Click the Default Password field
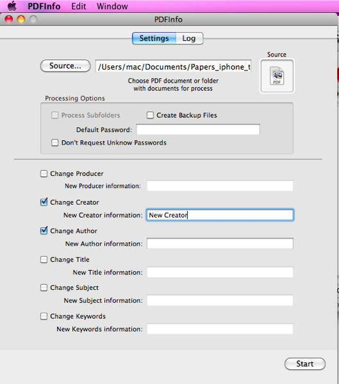 [198, 129]
